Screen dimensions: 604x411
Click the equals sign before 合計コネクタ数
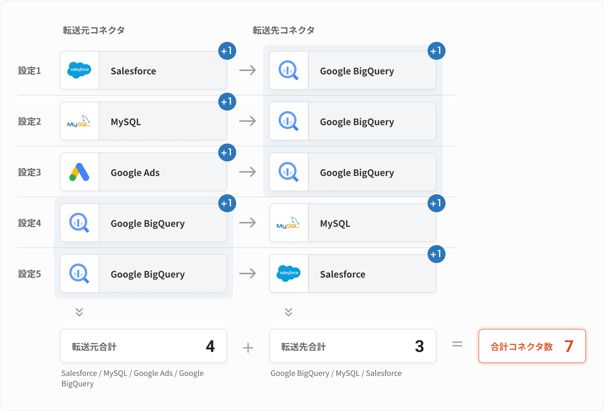[x=457, y=344]
